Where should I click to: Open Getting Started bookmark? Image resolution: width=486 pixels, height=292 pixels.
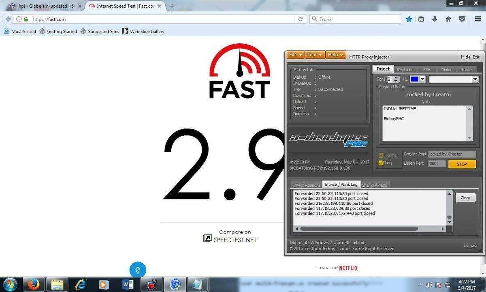tap(58, 31)
